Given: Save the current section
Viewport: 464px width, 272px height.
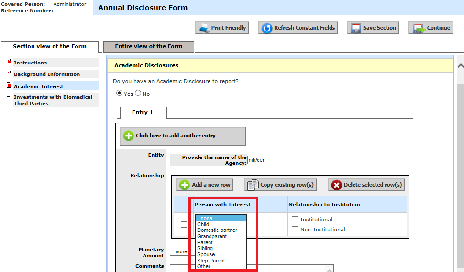Looking at the screenshot, I should [373, 28].
